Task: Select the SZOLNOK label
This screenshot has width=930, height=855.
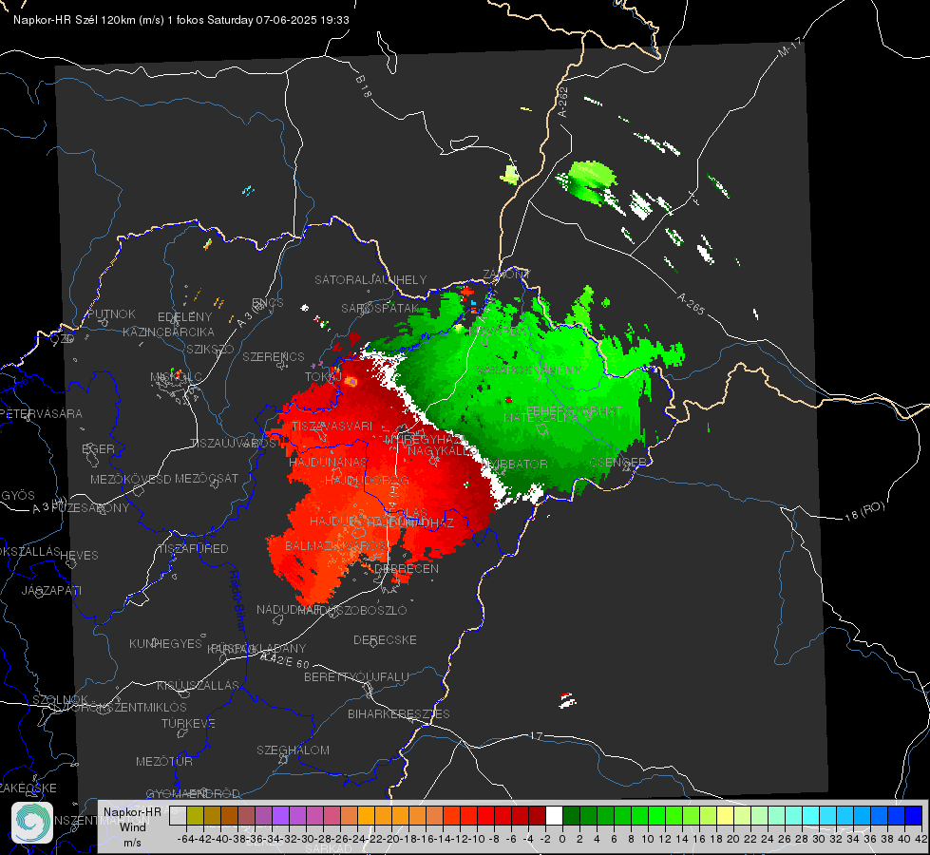Action: coord(61,699)
